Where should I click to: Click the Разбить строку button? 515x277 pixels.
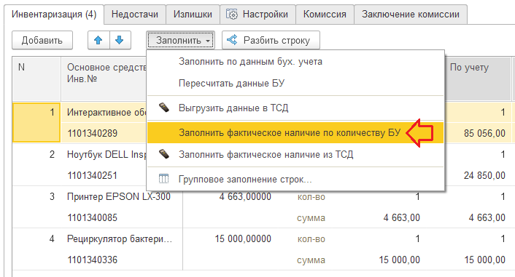click(x=271, y=40)
